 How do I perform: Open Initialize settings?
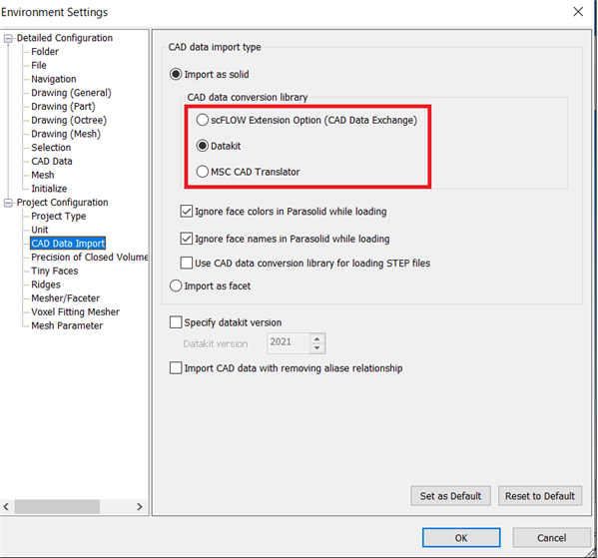(49, 189)
